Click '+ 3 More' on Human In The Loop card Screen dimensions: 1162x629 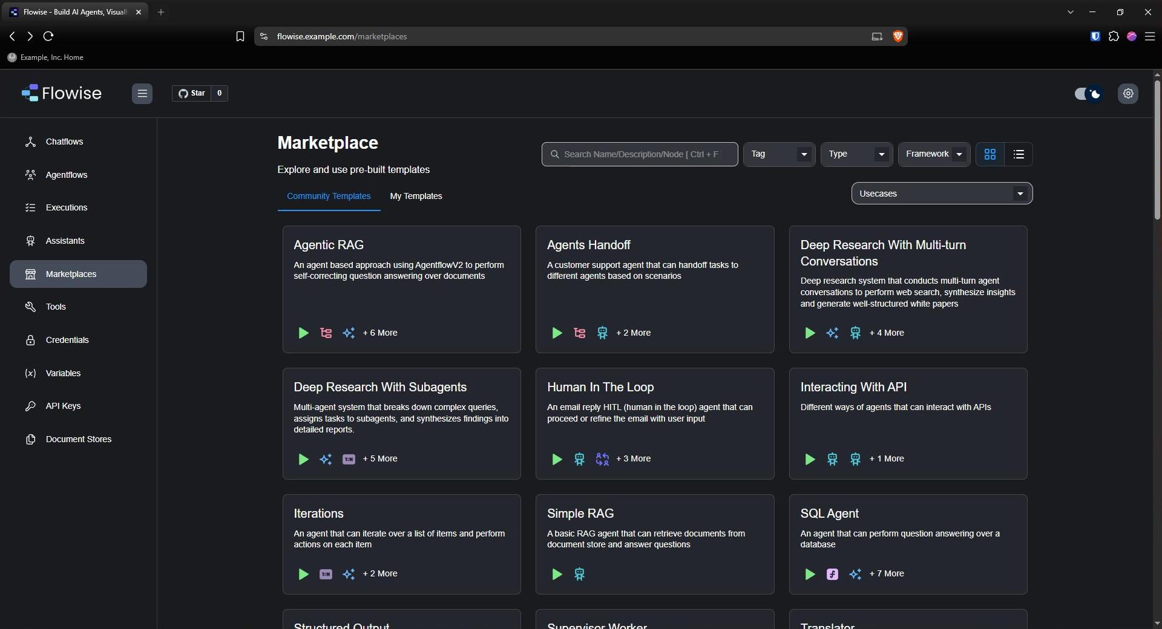(x=634, y=458)
